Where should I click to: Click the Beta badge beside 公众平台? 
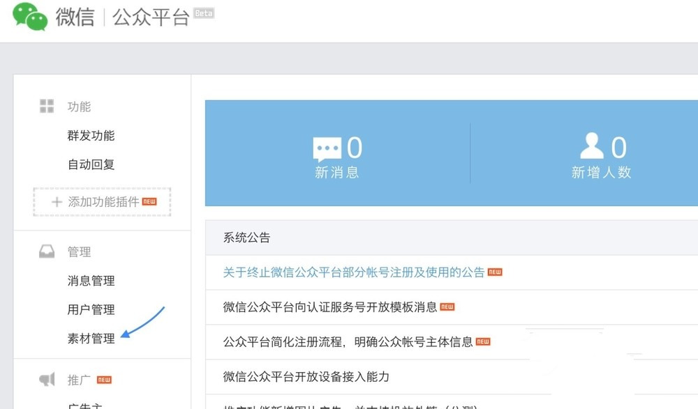(204, 13)
